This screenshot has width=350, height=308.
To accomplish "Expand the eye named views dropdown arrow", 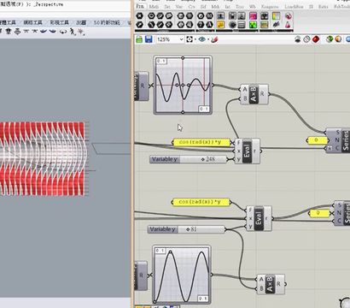I will [208, 39].
